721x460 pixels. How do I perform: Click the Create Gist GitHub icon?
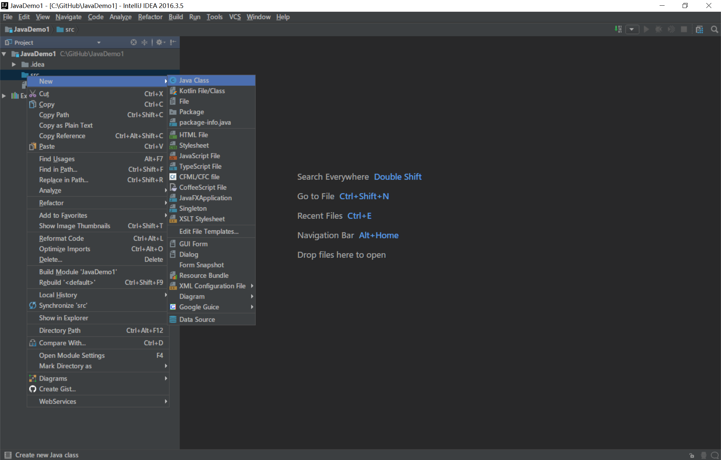(33, 389)
